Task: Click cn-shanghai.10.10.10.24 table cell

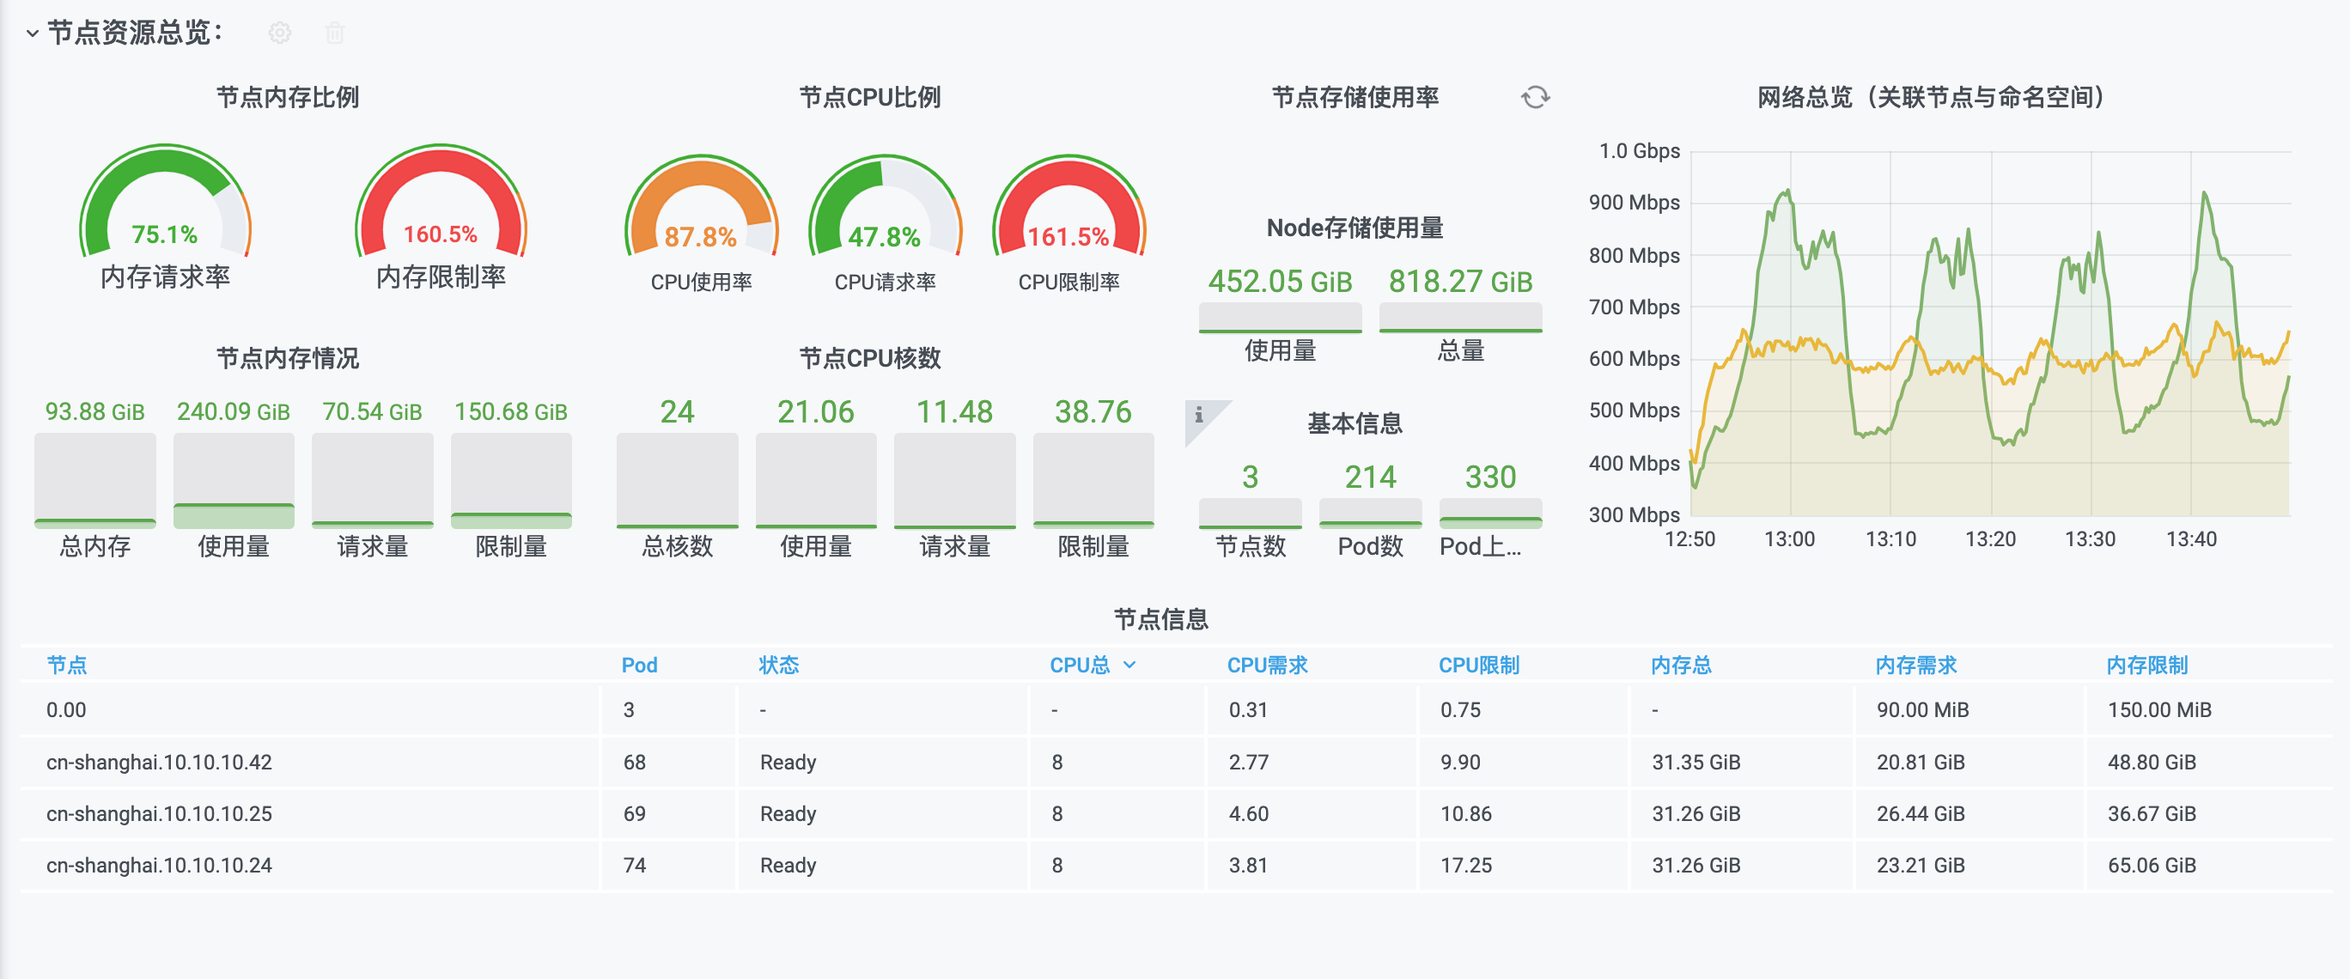Action: 159,864
